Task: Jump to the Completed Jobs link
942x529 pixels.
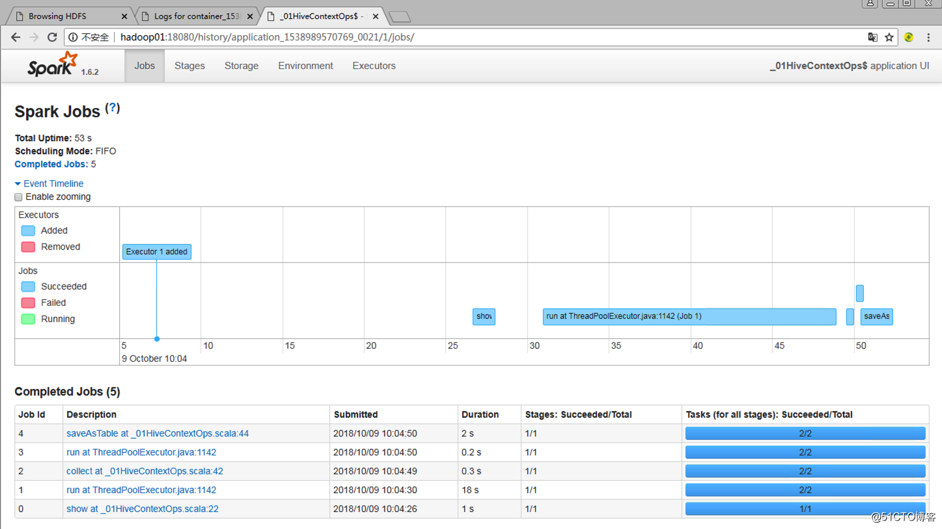Action: tap(51, 164)
